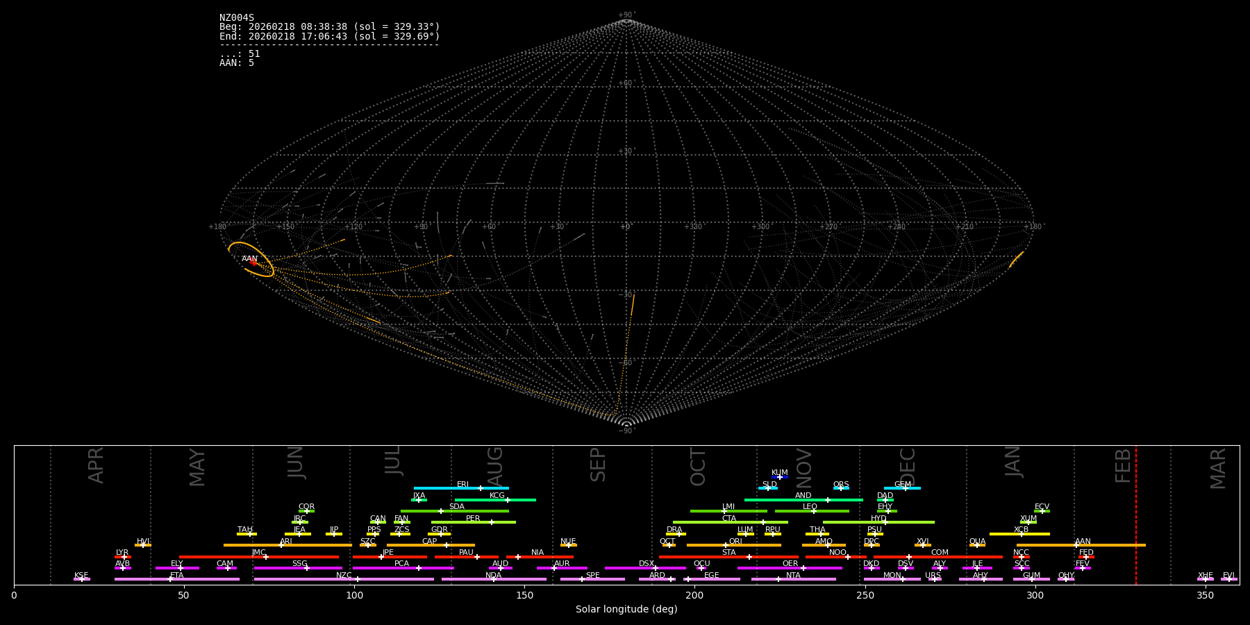Click the SPE shower label
Screen dimensions: 1250x625
tap(592, 576)
